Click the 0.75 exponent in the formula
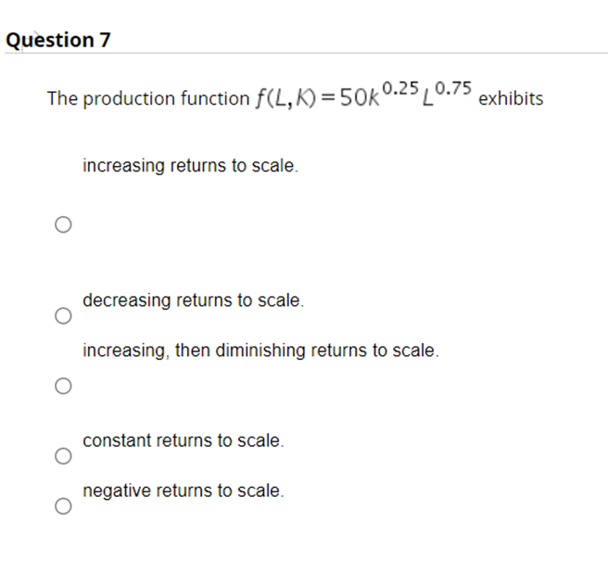 coord(453,88)
